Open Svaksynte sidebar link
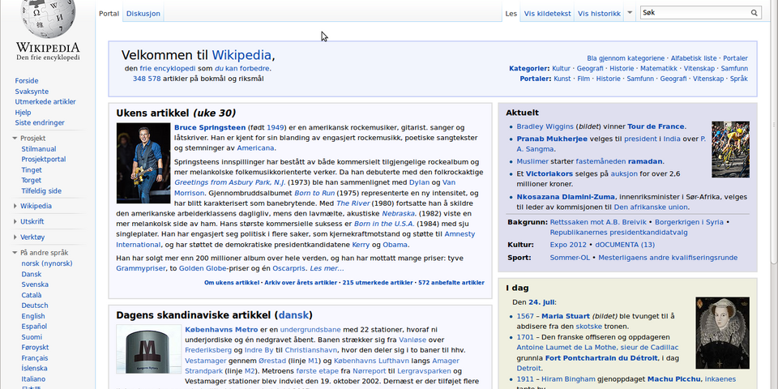This screenshot has width=778, height=389. pos(32,92)
